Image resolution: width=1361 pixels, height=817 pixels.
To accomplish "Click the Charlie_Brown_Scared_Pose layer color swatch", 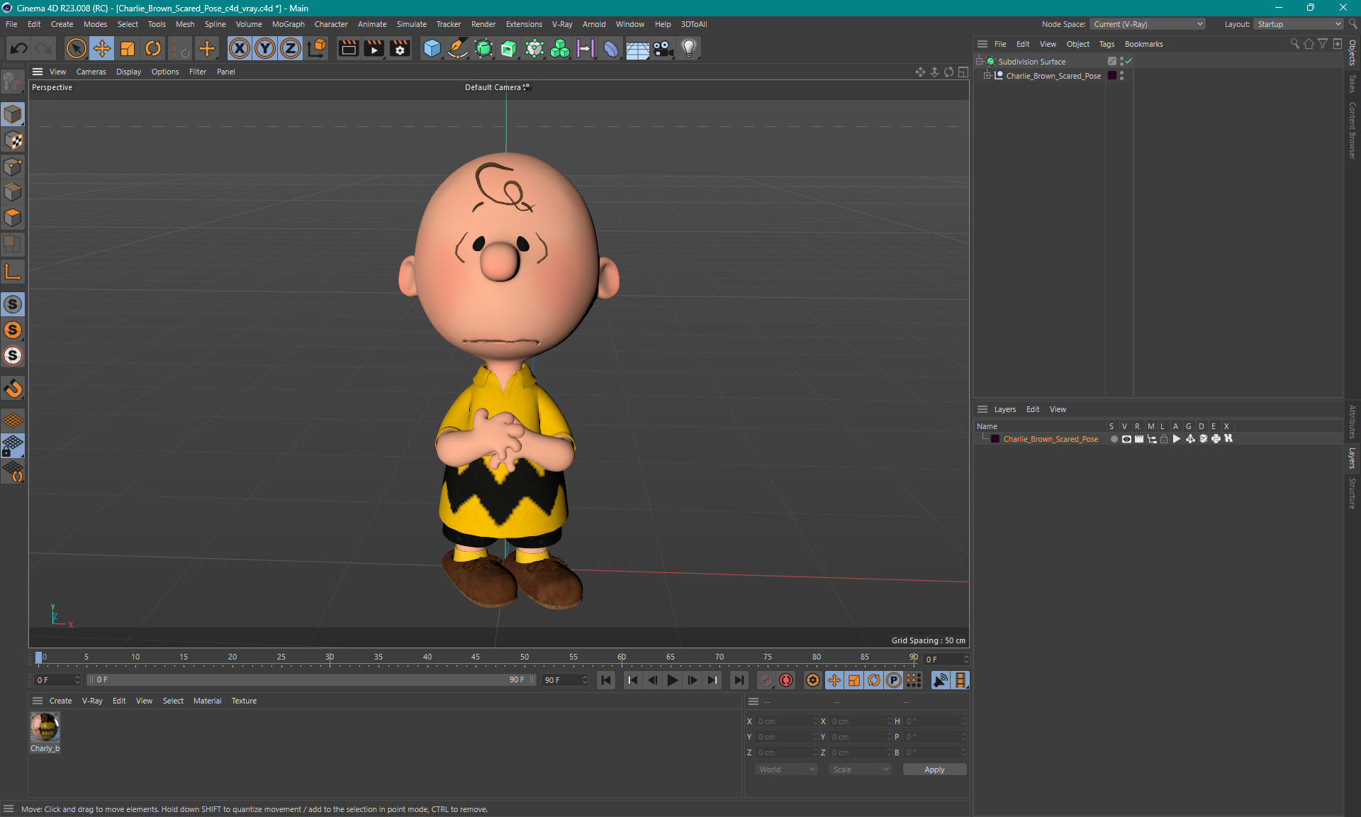I will point(995,439).
